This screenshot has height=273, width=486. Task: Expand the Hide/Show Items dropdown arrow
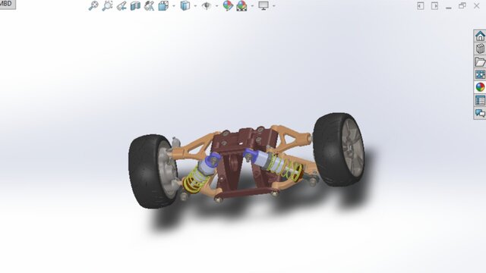click(216, 6)
